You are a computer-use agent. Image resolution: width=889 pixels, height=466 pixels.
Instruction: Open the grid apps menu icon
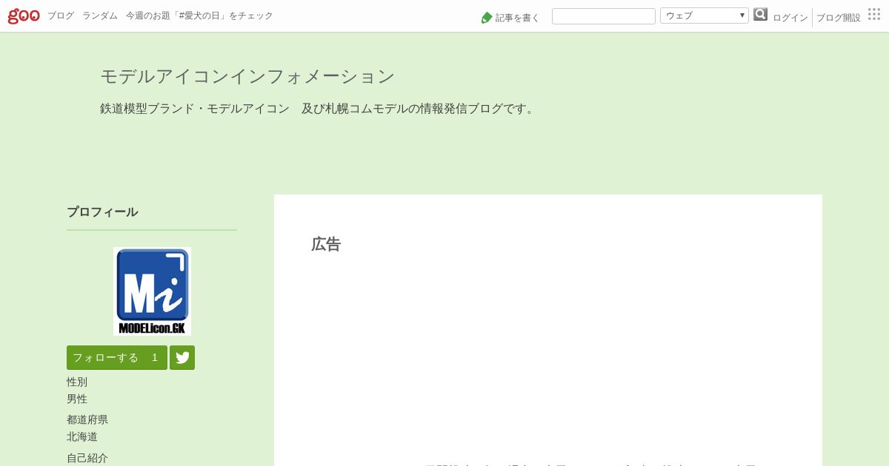tap(874, 14)
